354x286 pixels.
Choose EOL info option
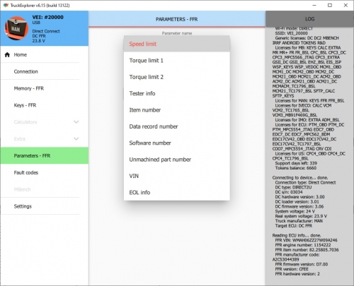177,192
